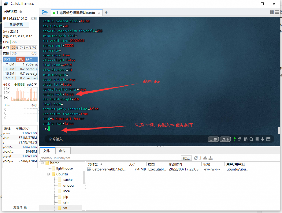Select the YDServic process row
This screenshot has height=213, width=282.
20,64
